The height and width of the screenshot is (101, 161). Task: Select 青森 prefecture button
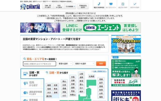[x=101, y=79]
